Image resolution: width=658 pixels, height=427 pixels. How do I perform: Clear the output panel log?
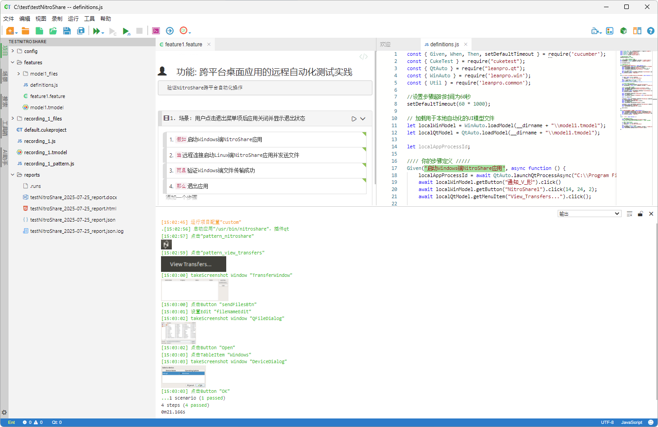pos(629,214)
